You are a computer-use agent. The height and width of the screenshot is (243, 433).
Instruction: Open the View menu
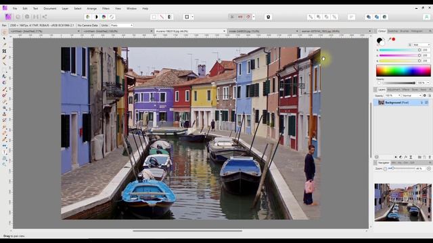click(118, 9)
